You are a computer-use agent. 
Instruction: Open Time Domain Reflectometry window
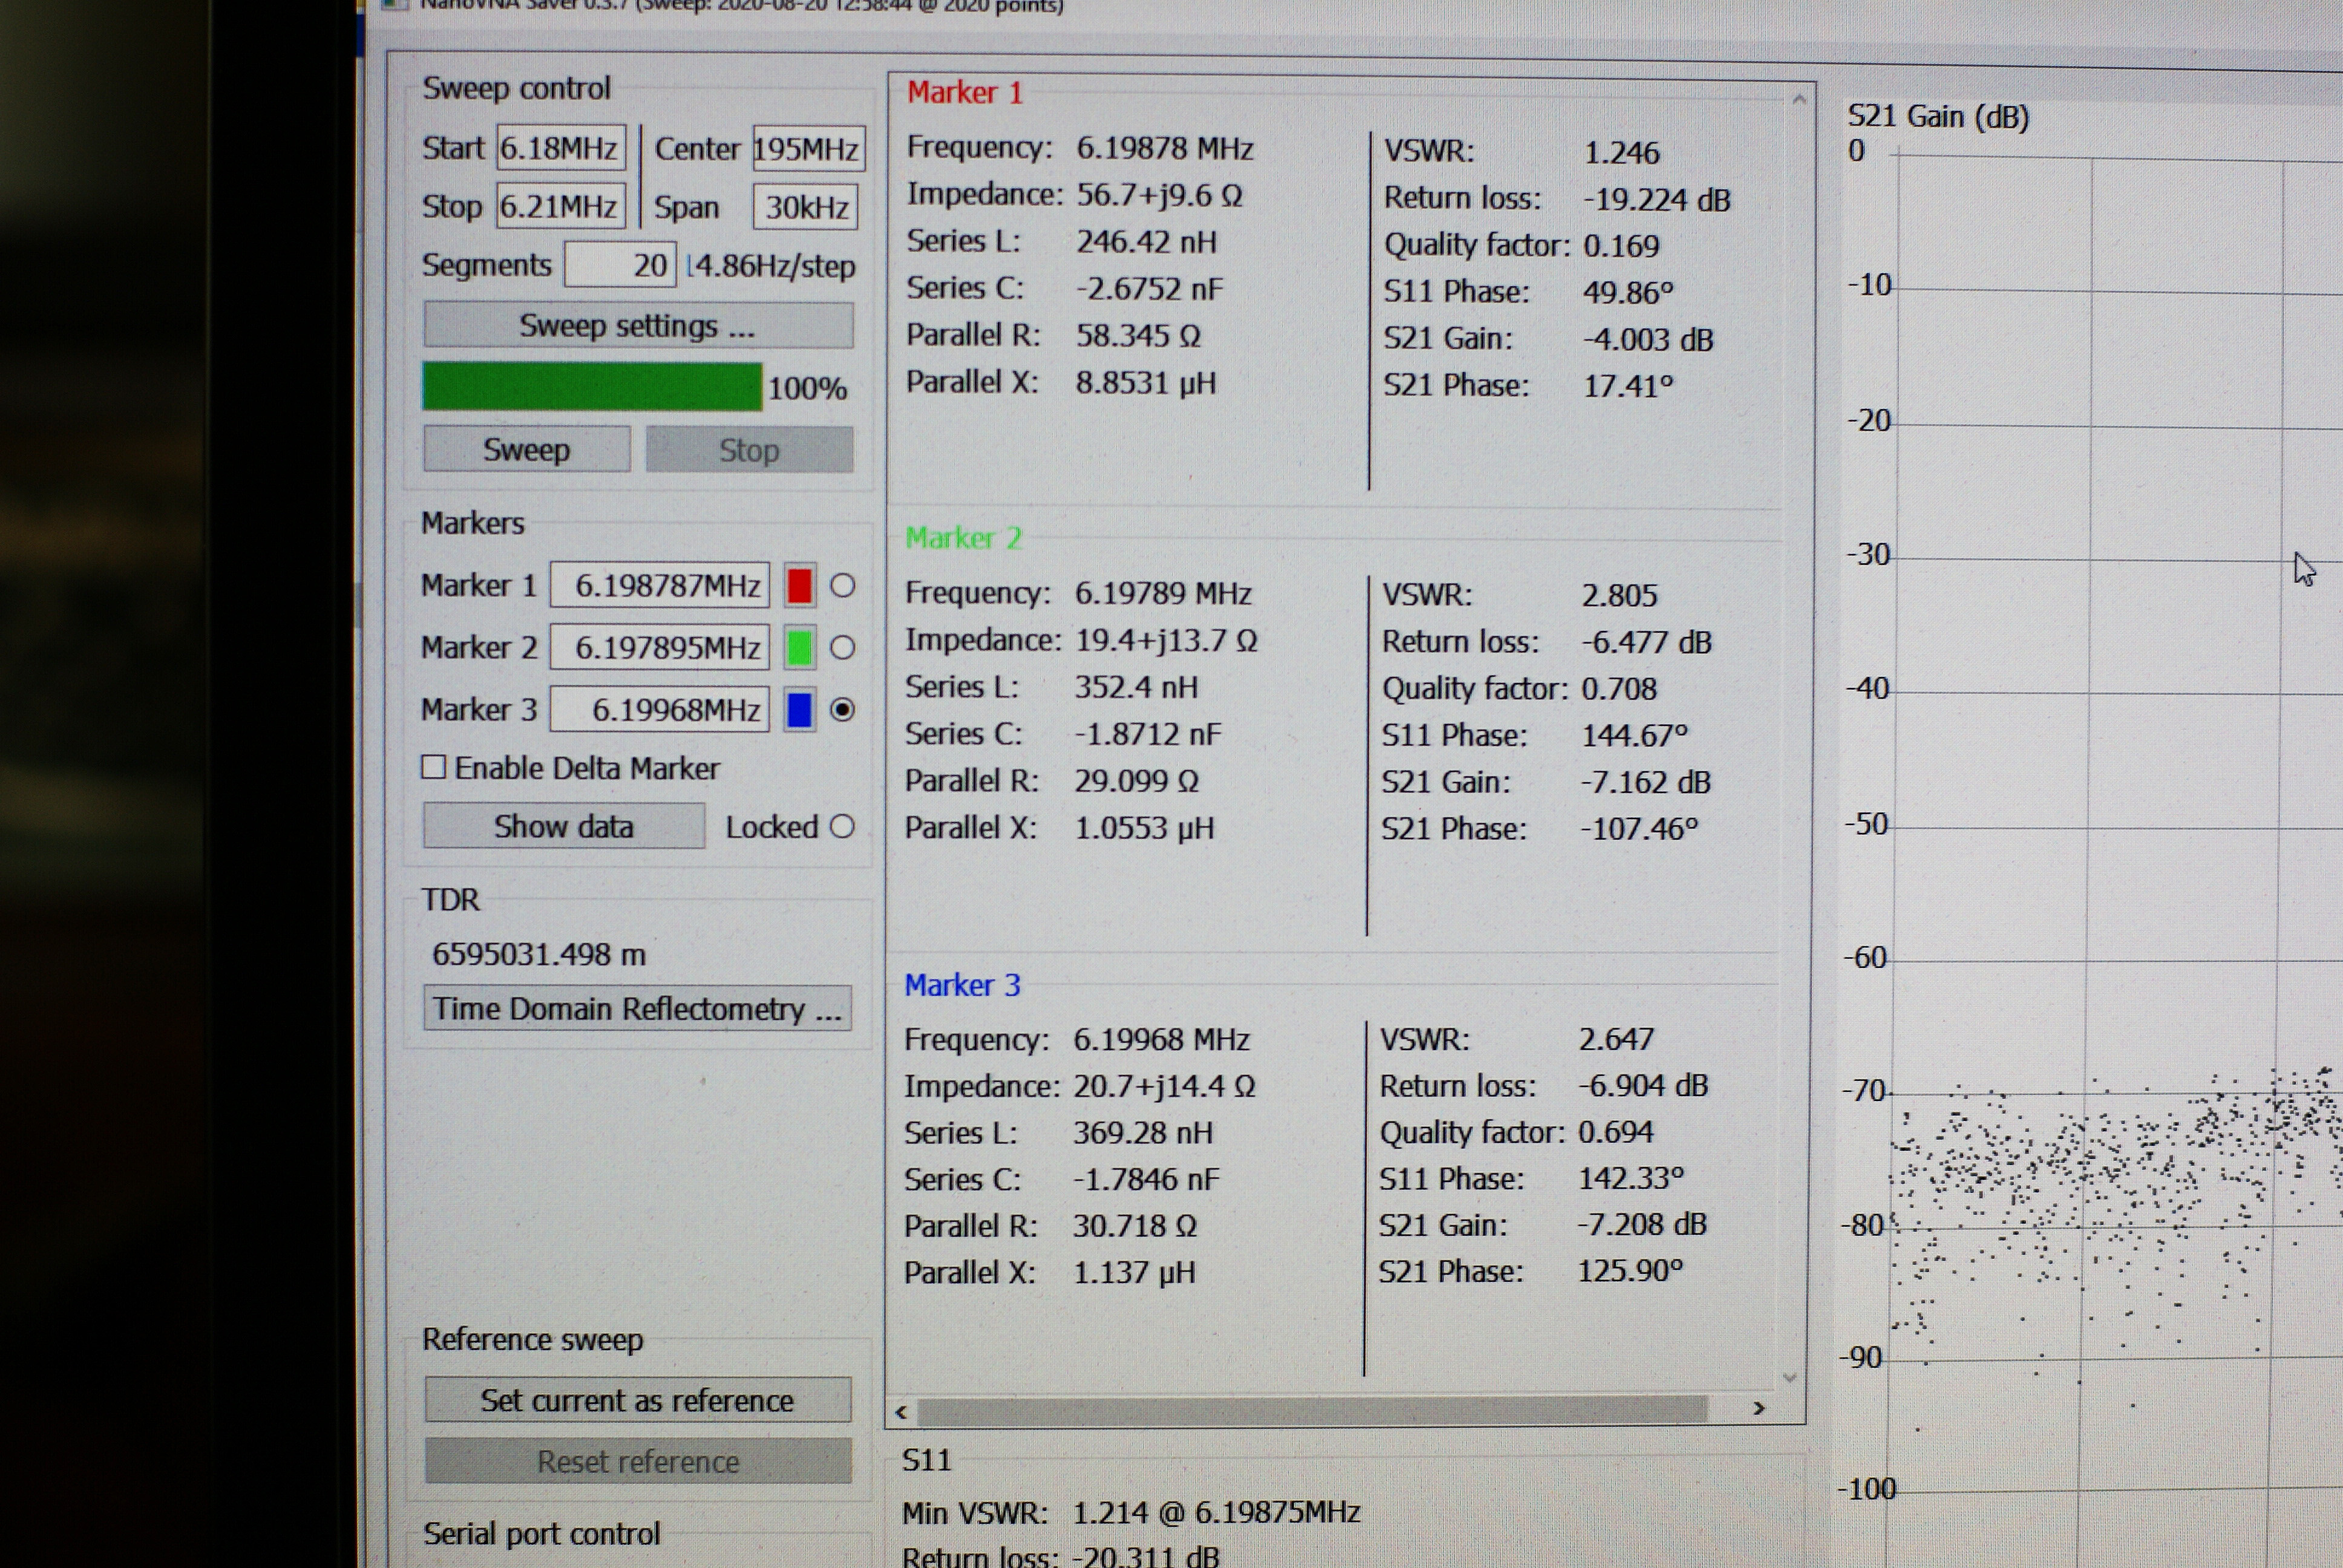pos(637,1008)
